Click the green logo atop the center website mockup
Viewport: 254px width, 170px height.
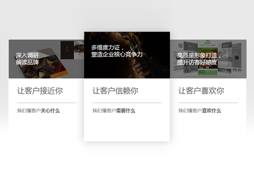(207, 42)
